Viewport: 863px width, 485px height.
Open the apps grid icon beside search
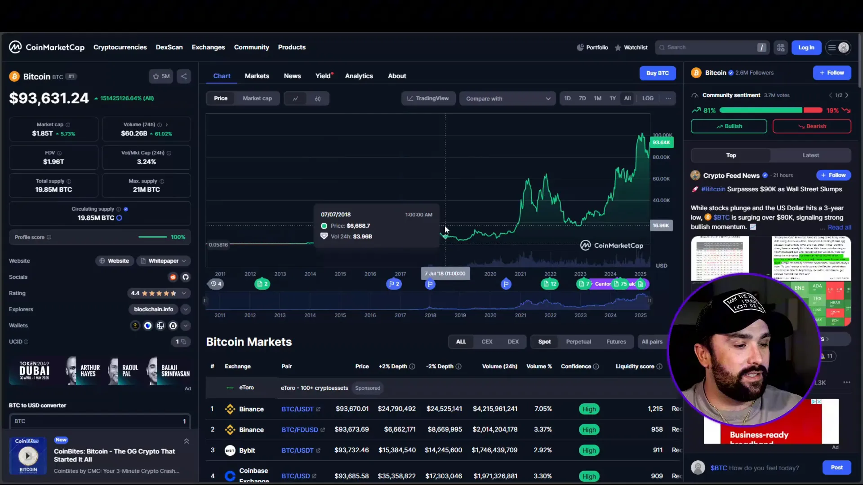click(781, 48)
